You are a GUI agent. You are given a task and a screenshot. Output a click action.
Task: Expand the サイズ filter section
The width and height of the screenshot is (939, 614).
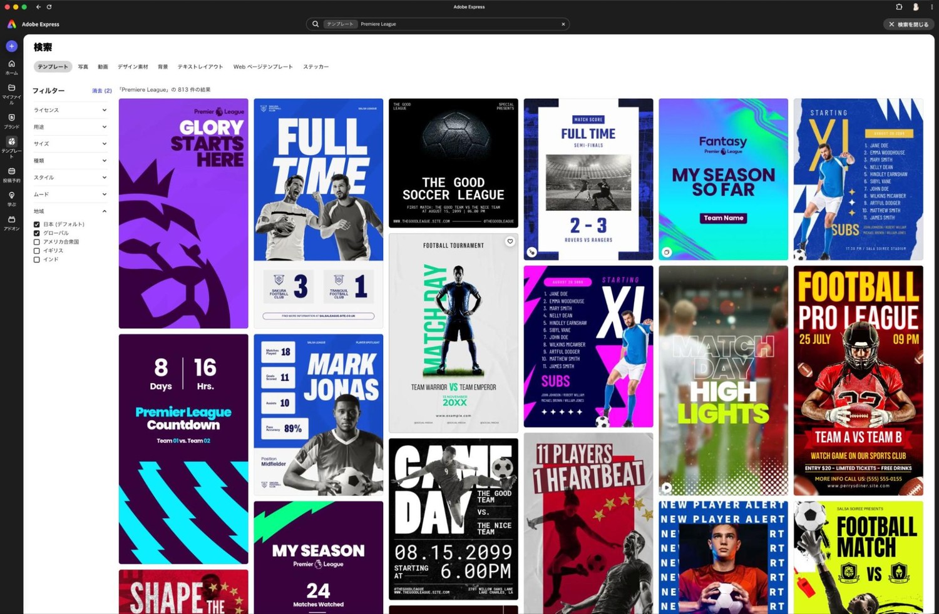click(69, 144)
